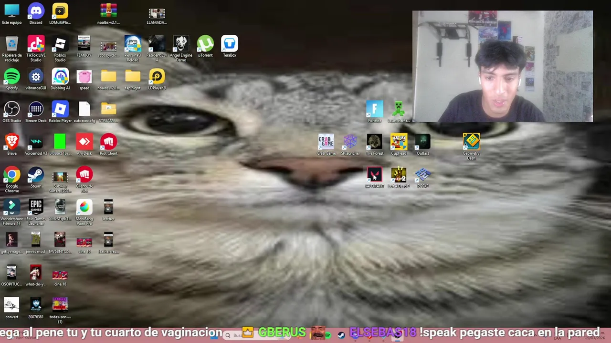Screen dimensions: 611x343
Task: Open Este equipo desktop icon
Action: (12, 13)
